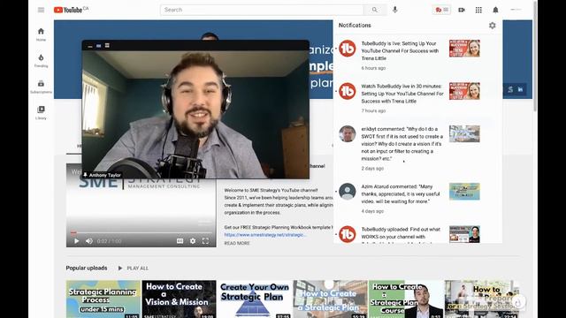Screen dimensions: 566x318
Task: Play the channel trailer video
Action: [x=77, y=241]
